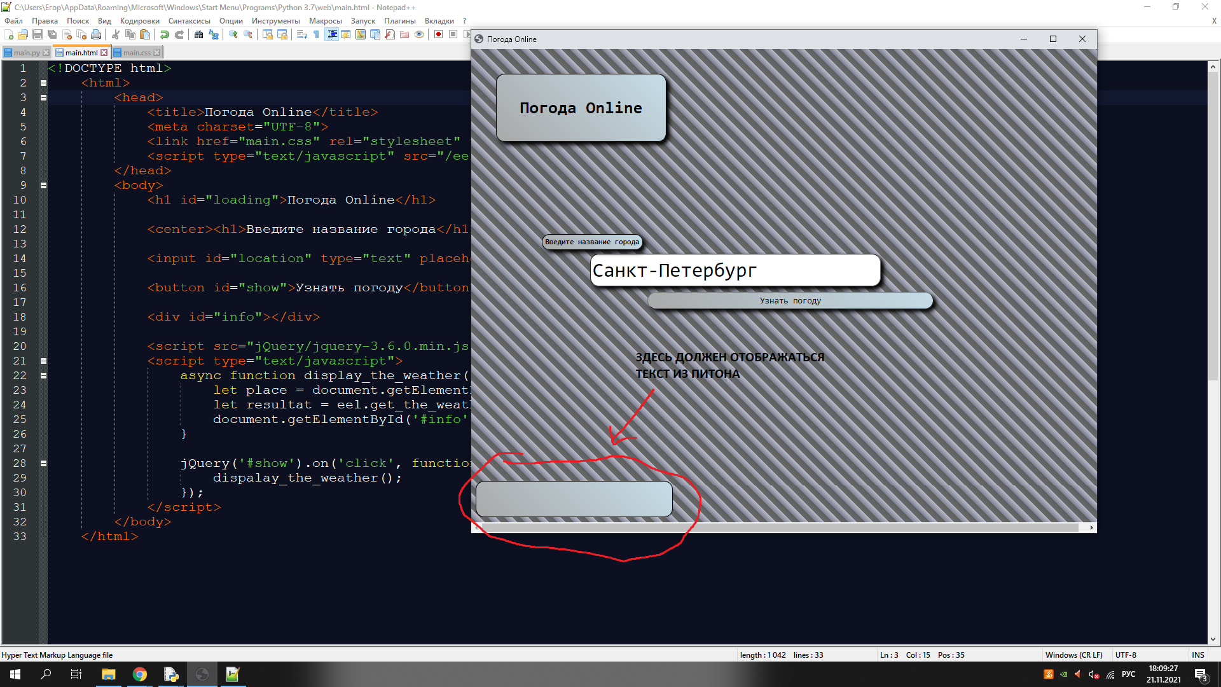Click the Погода Online header box
Image resolution: width=1221 pixels, height=687 pixels.
pyautogui.click(x=581, y=108)
